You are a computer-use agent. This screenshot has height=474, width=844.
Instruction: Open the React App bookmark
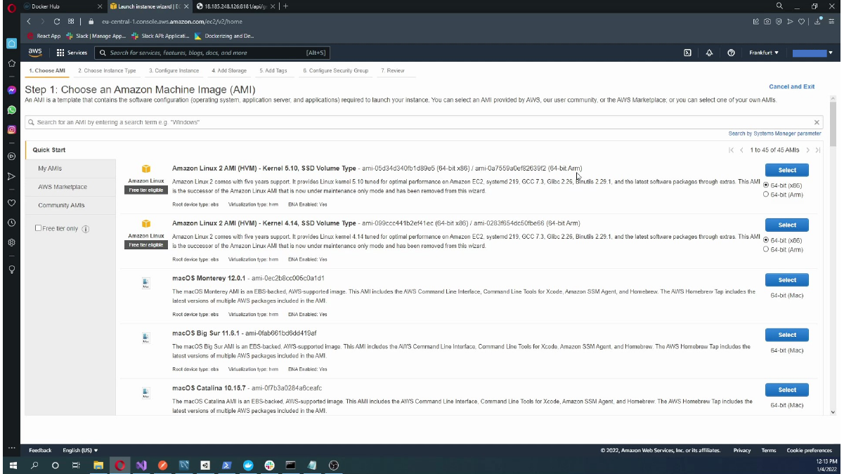click(44, 35)
